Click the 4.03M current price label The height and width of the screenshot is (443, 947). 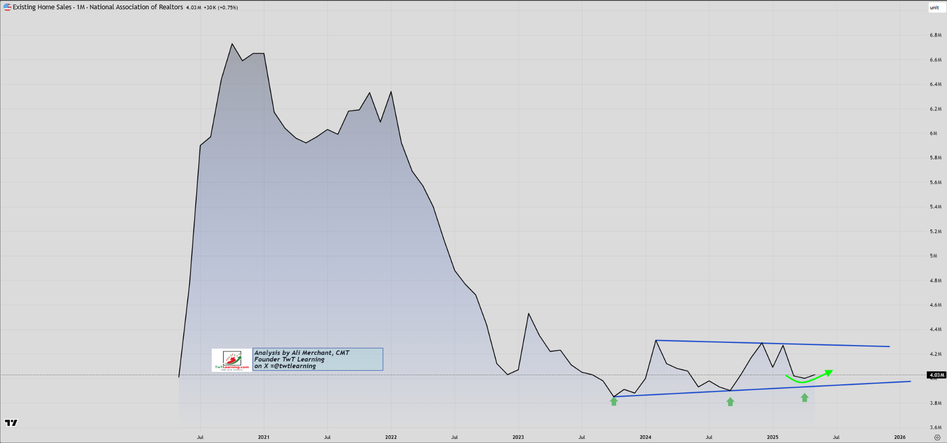[x=937, y=375]
